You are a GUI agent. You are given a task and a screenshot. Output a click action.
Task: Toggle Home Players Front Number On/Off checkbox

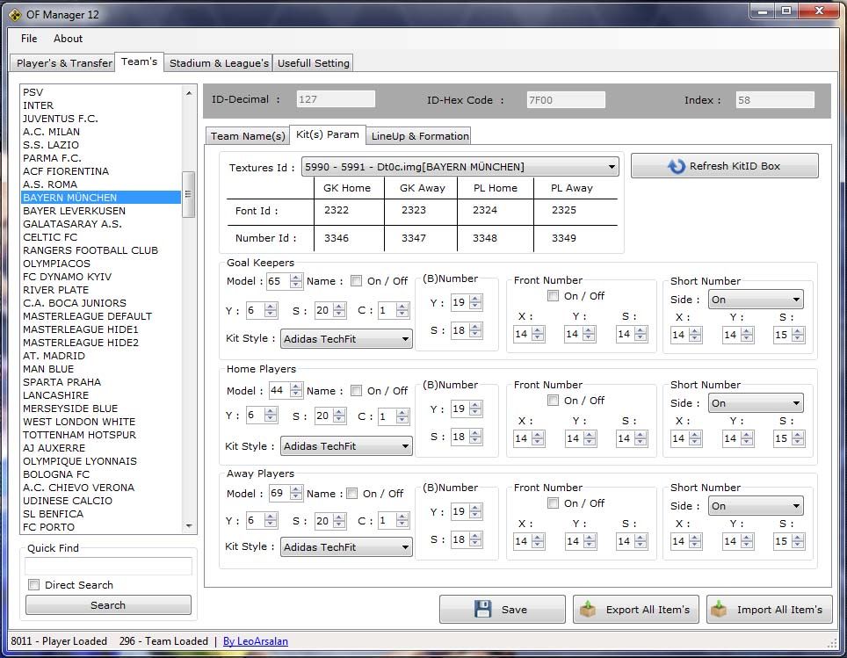(553, 401)
